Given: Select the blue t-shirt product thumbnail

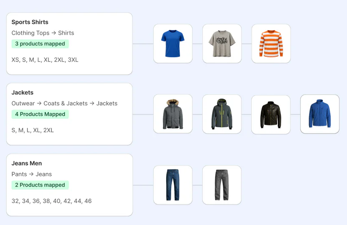Looking at the screenshot, I should click(x=173, y=43).
